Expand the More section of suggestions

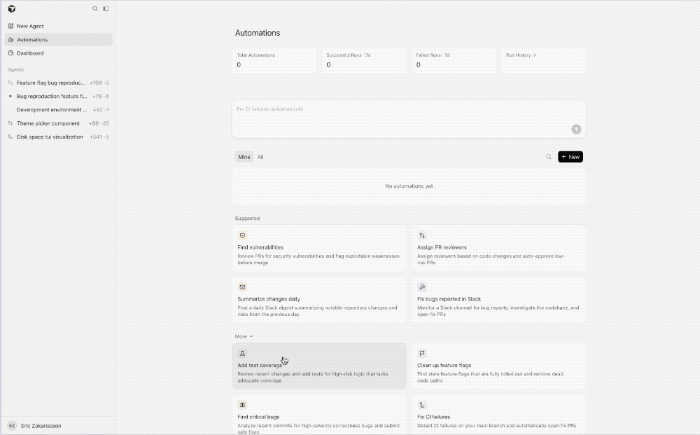pyautogui.click(x=242, y=336)
